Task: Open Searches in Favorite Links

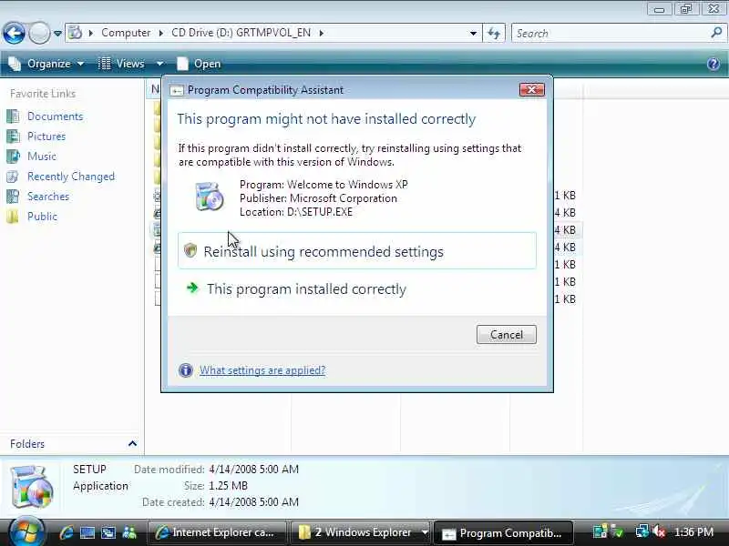Action: click(x=48, y=197)
